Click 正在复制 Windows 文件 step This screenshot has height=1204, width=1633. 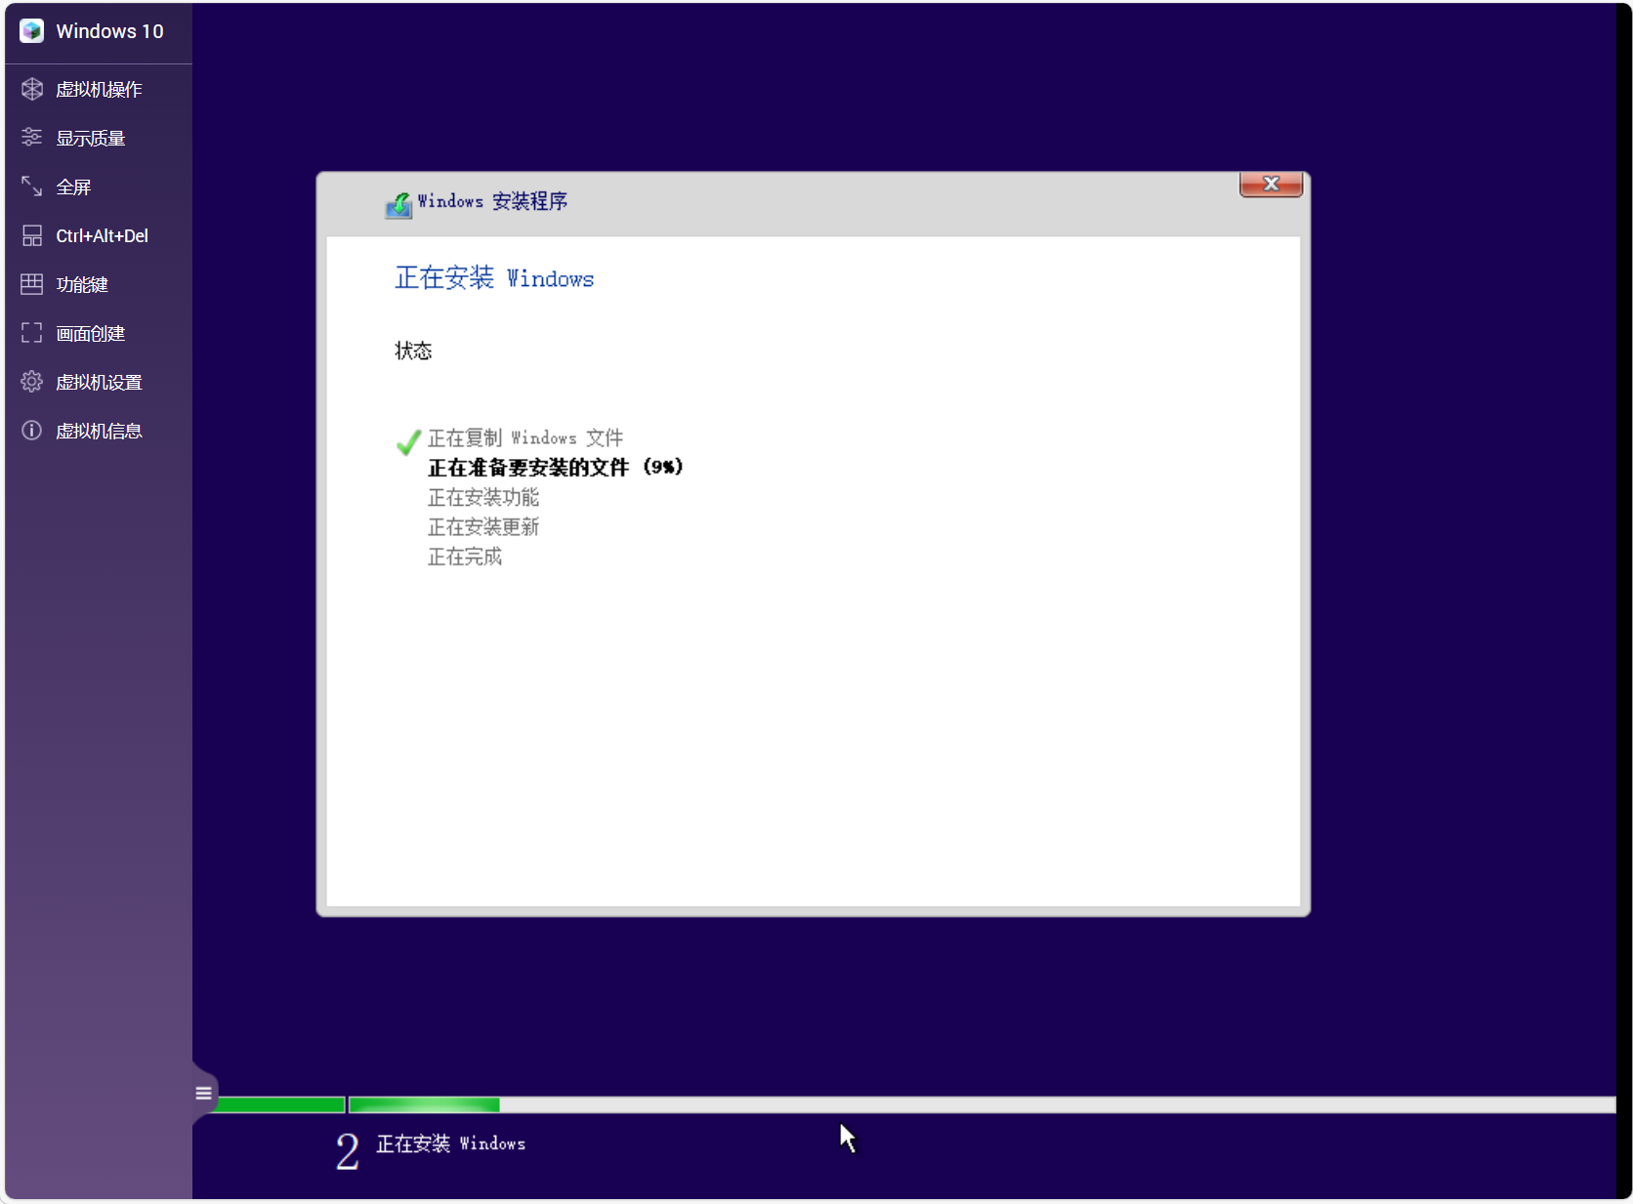click(525, 437)
